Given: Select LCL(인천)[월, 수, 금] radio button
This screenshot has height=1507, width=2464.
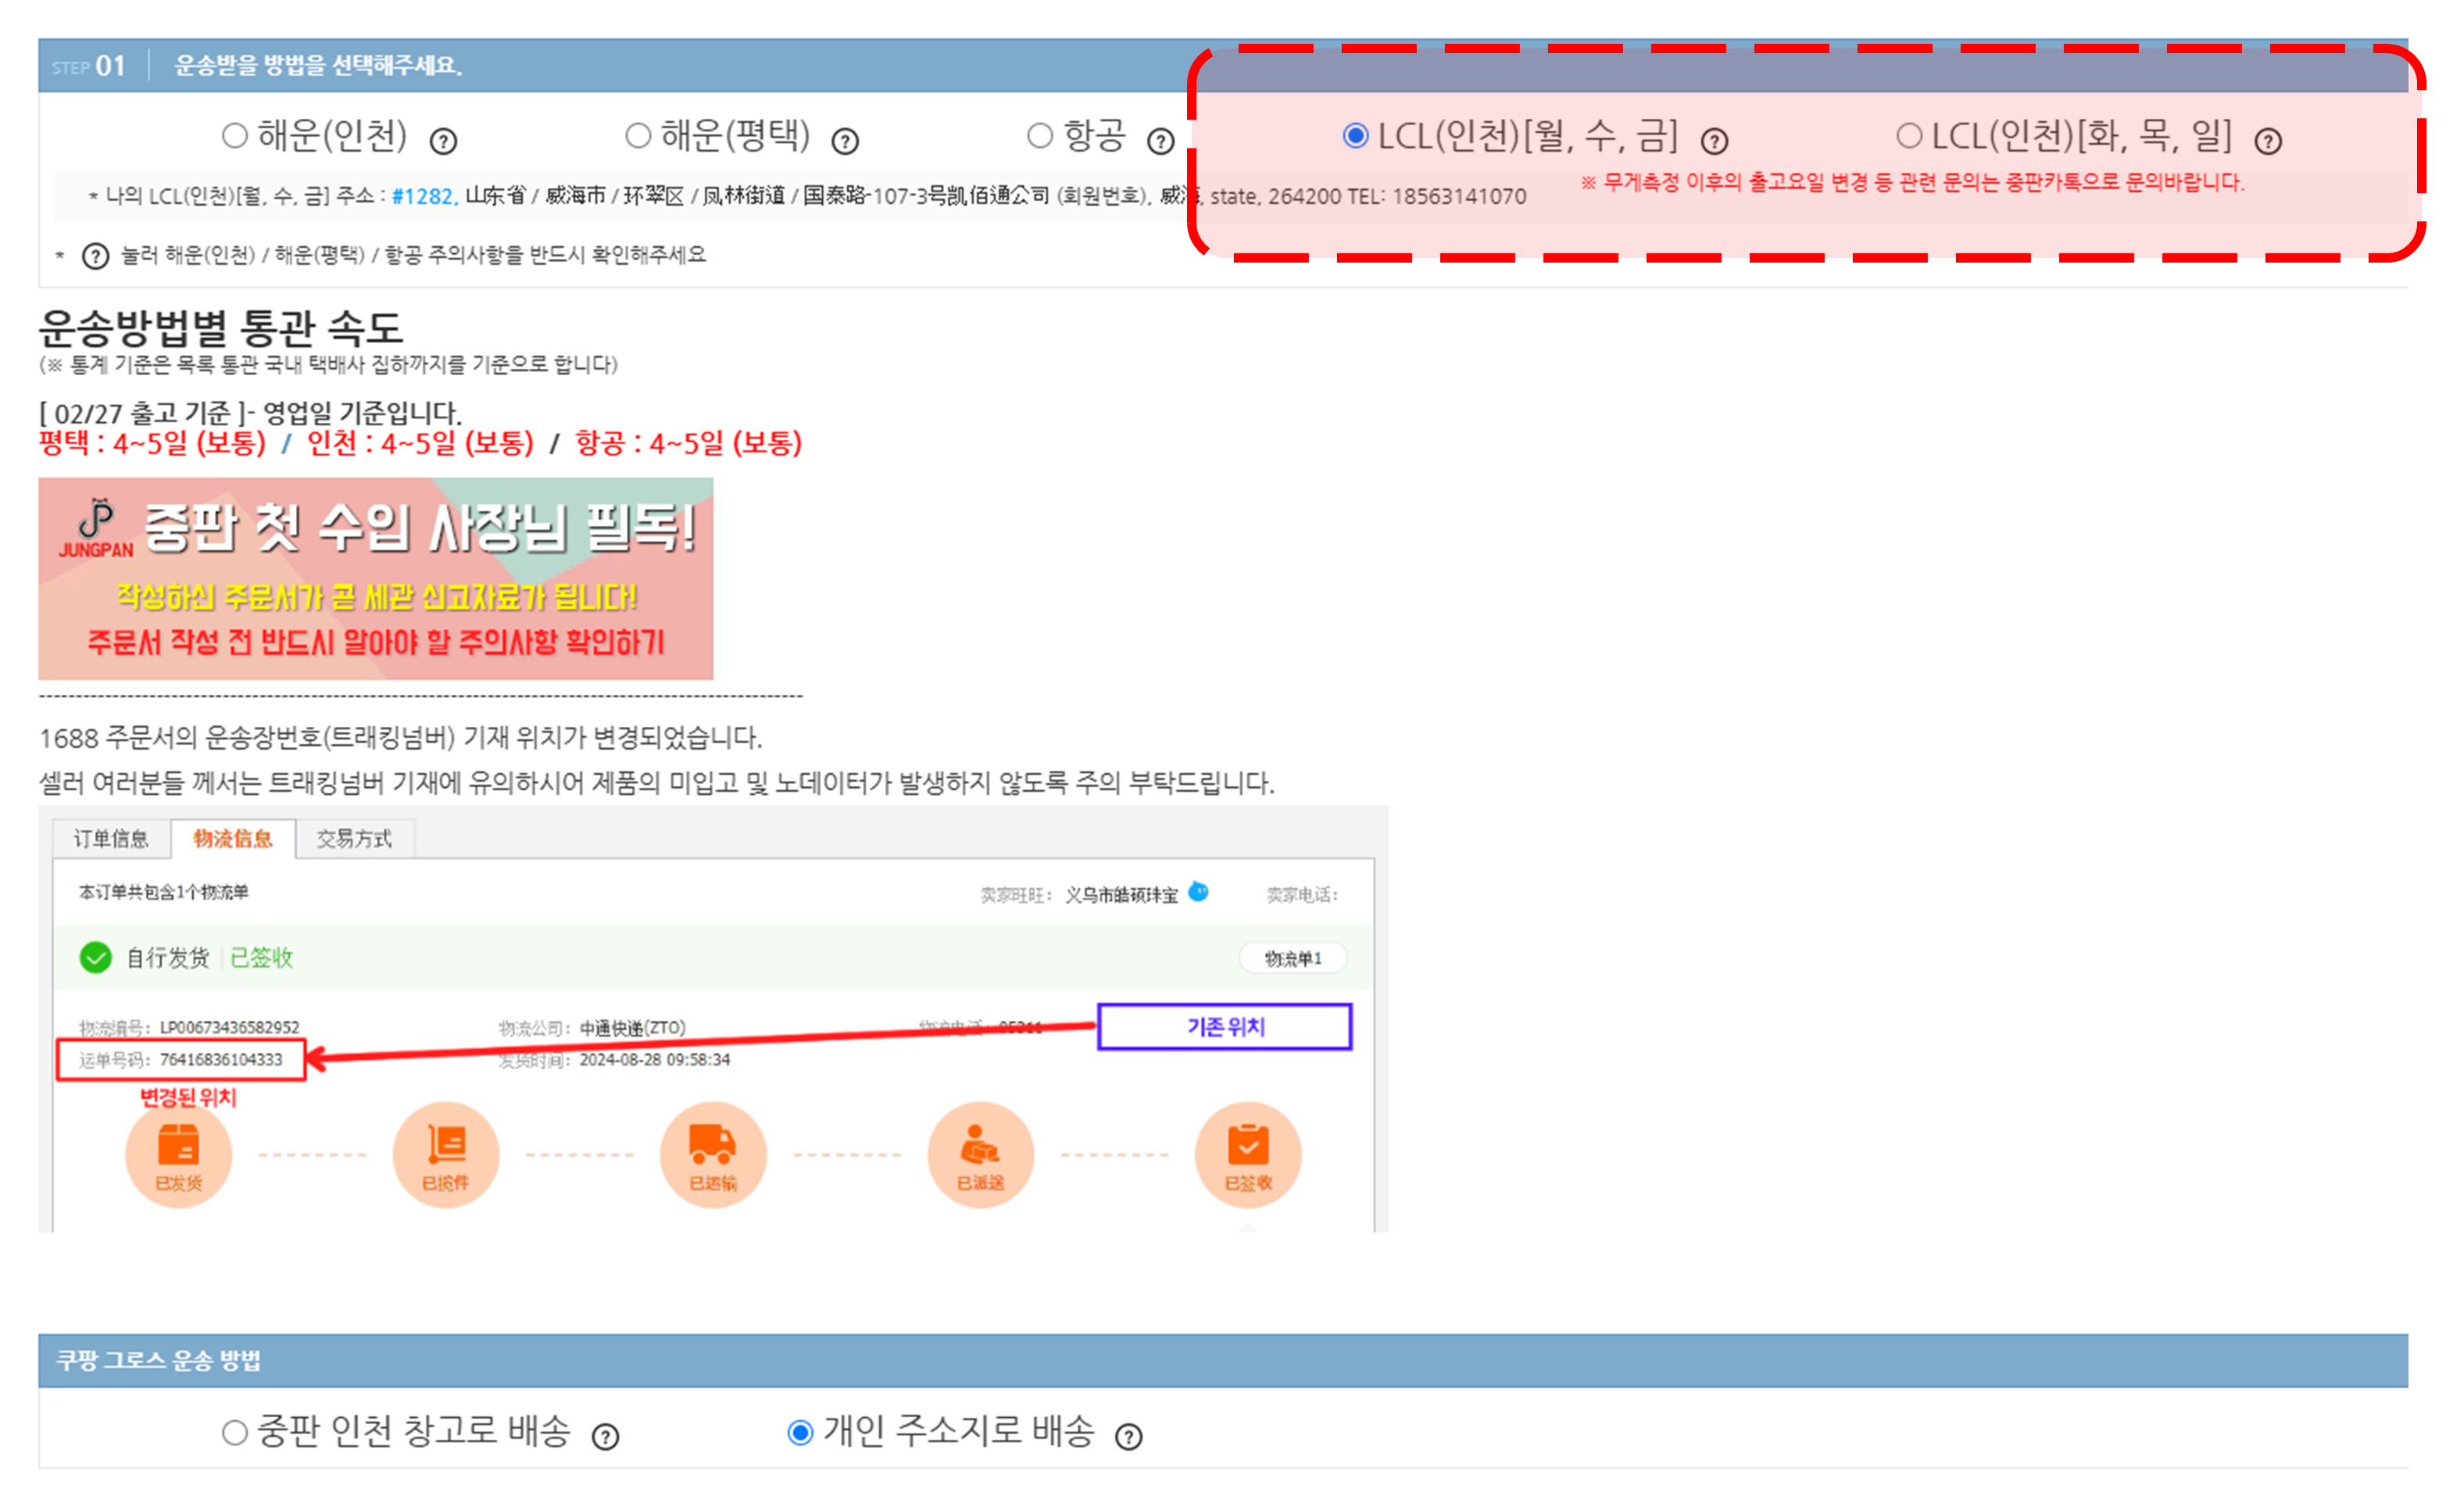Looking at the screenshot, I should pyautogui.click(x=1355, y=135).
